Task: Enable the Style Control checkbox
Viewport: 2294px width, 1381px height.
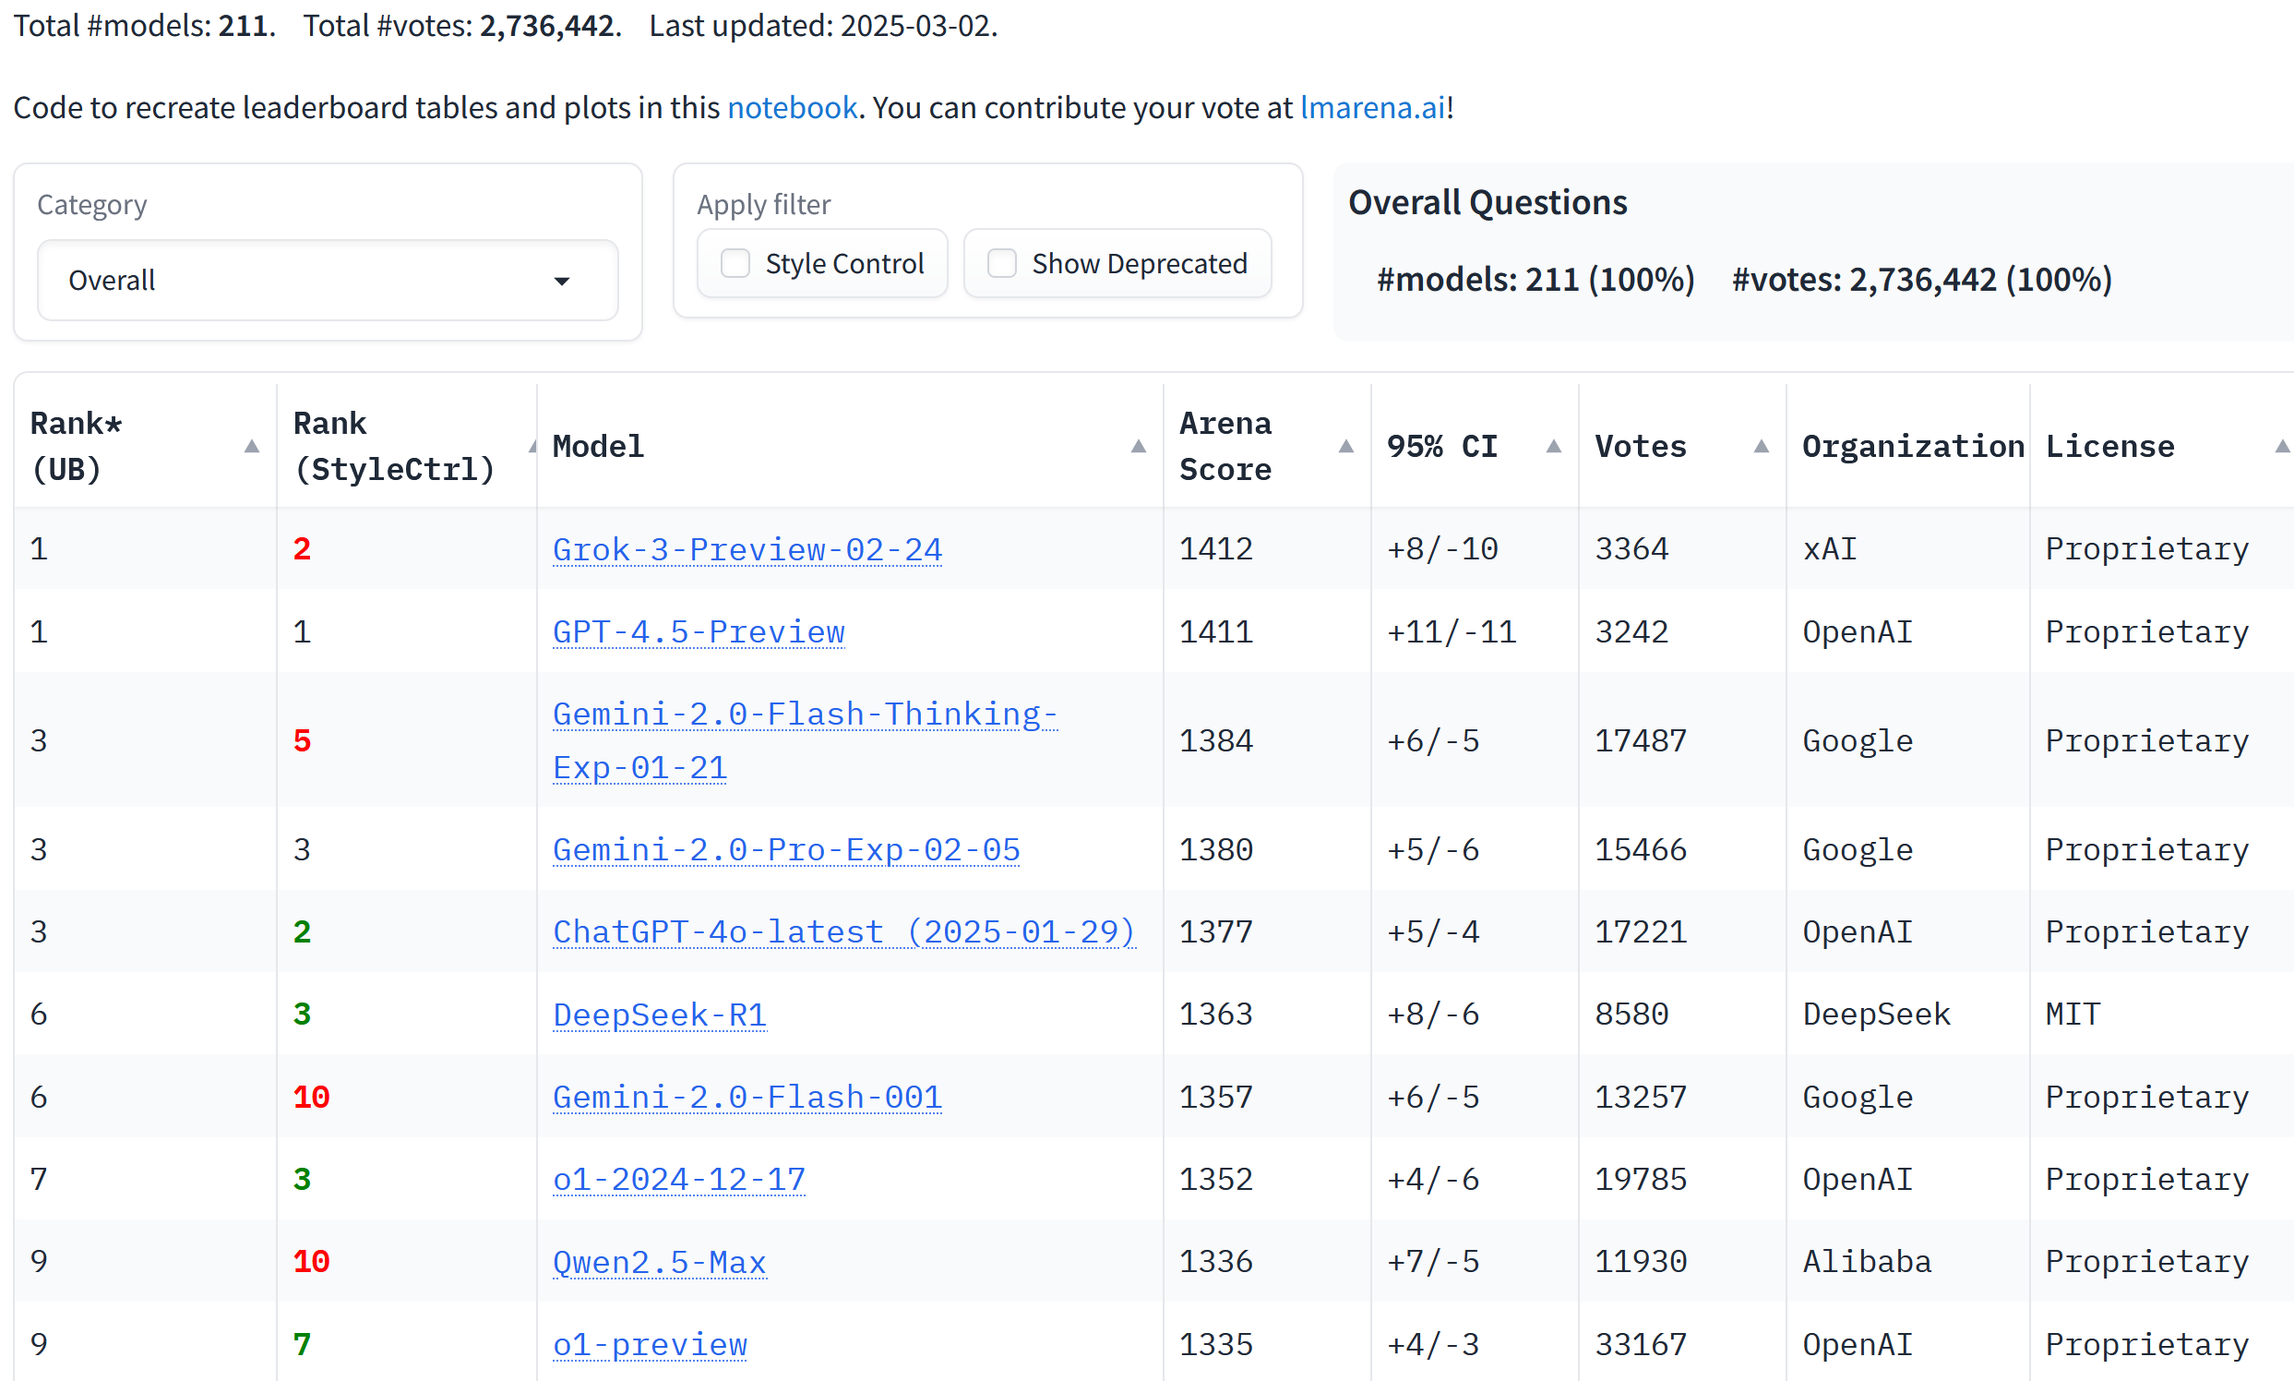Action: (x=735, y=263)
